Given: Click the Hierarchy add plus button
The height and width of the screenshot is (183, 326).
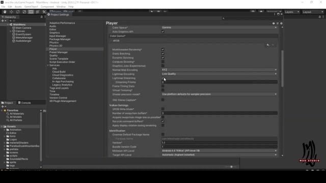Looking at the screenshot, I should coord(3,21).
